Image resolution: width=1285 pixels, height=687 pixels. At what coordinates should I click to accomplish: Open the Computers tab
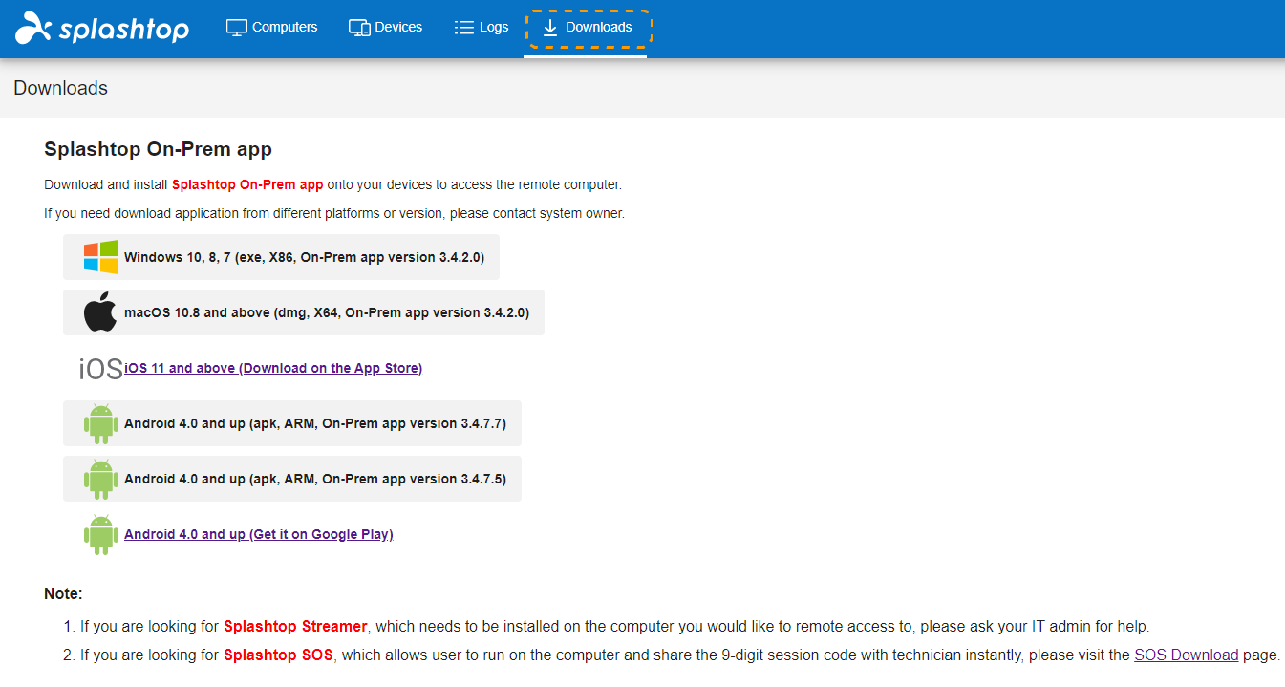pyautogui.click(x=271, y=28)
